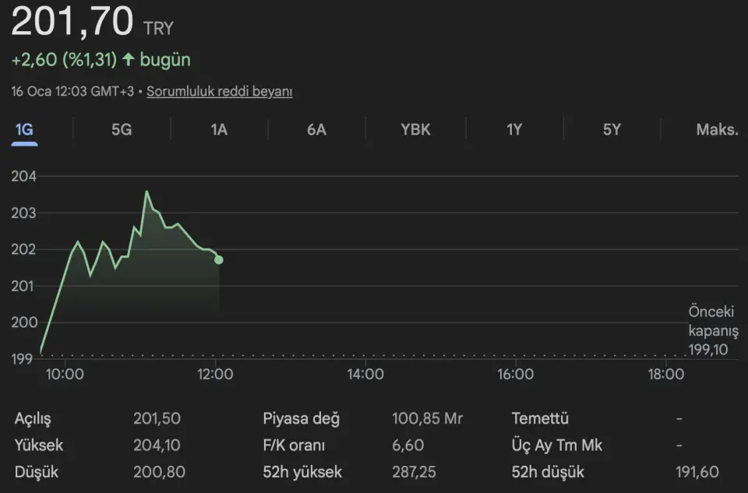
Task: Click the green upward arrow next to bugün
Action: [129, 60]
